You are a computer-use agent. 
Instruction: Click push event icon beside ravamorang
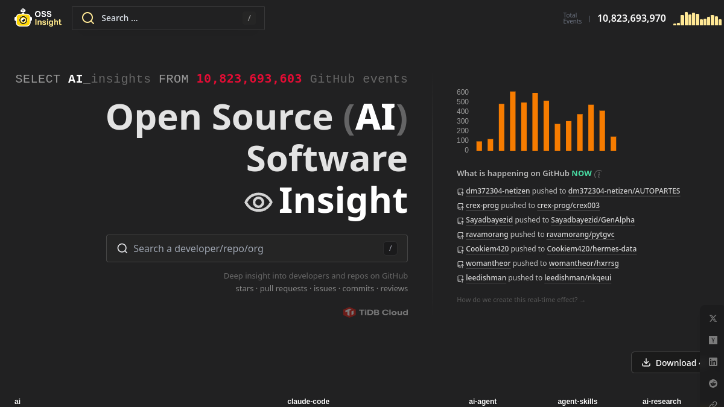tap(460, 235)
